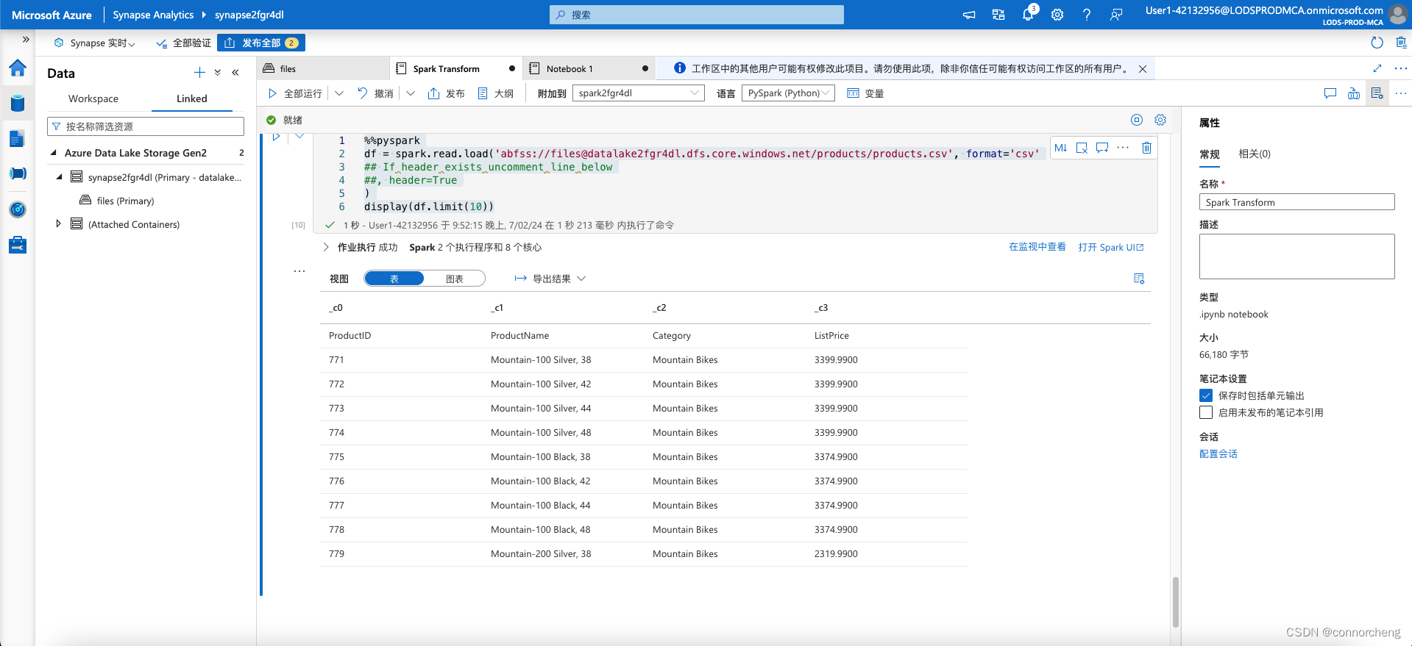Viewport: 1412px width, 646px height.
Task: Delete the code cell trash icon
Action: tap(1146, 148)
